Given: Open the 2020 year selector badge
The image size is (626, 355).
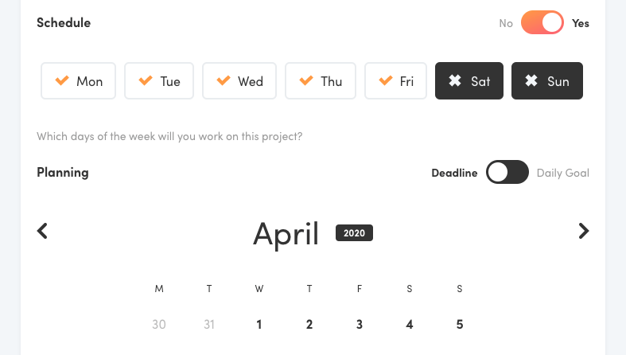Looking at the screenshot, I should tap(354, 232).
